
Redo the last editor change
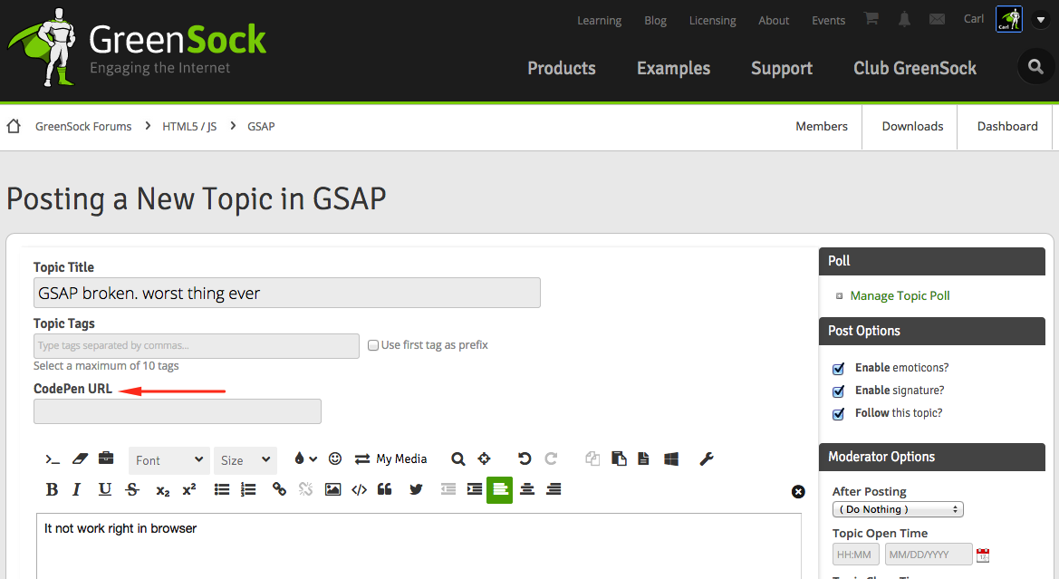pos(551,458)
